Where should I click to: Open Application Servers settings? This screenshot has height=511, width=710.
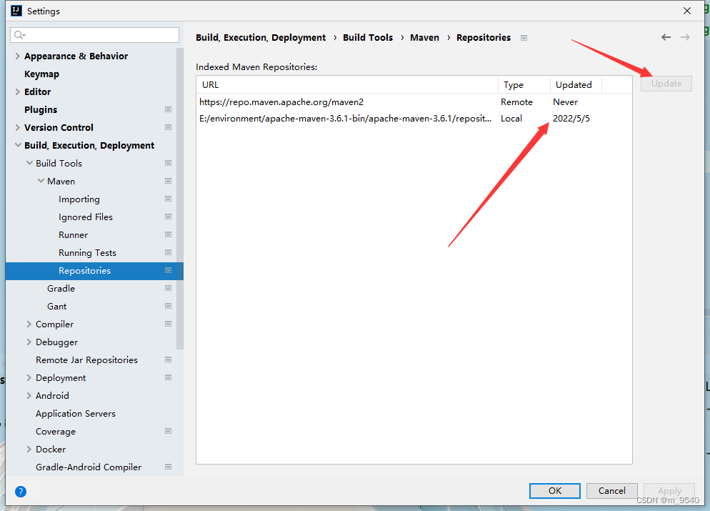(76, 414)
